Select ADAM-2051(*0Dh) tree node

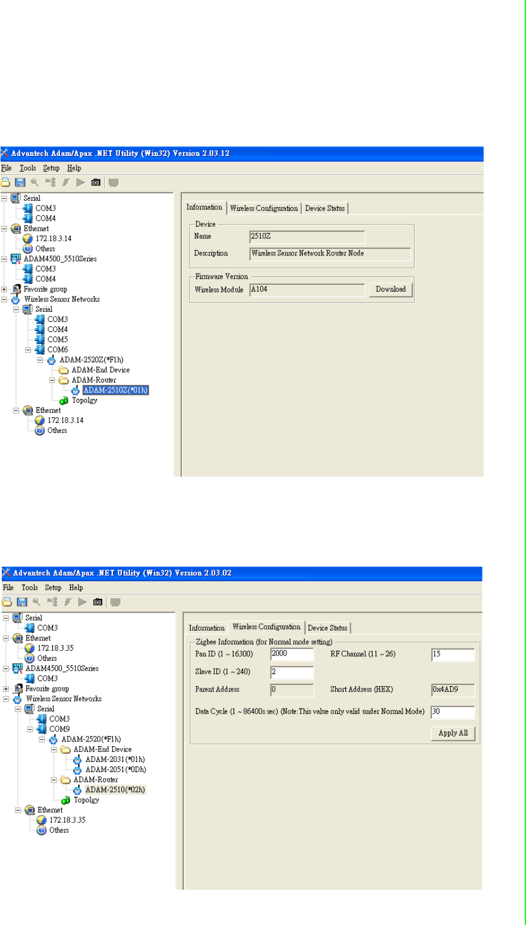click(116, 770)
